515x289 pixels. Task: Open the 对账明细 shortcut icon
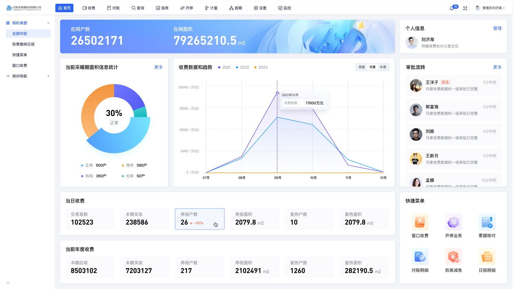[420, 257]
